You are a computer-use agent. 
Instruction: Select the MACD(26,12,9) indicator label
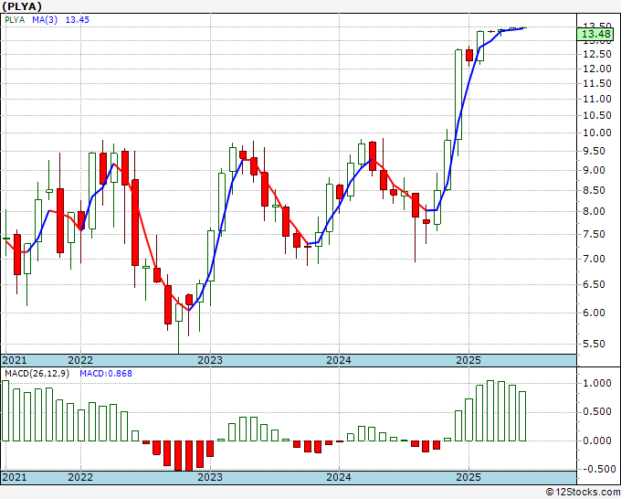click(37, 374)
